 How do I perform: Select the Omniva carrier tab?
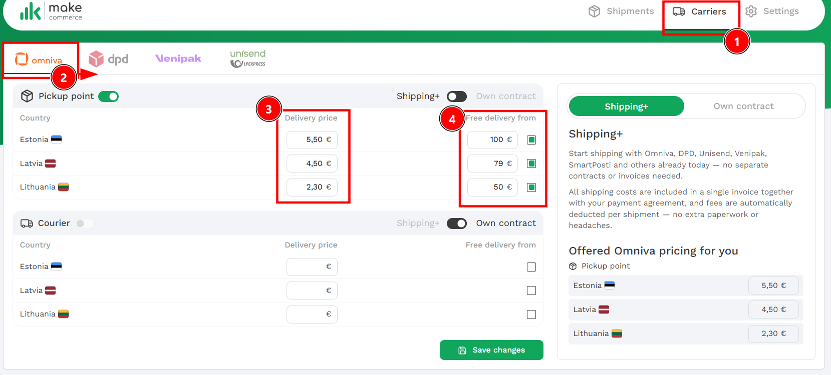(x=39, y=60)
